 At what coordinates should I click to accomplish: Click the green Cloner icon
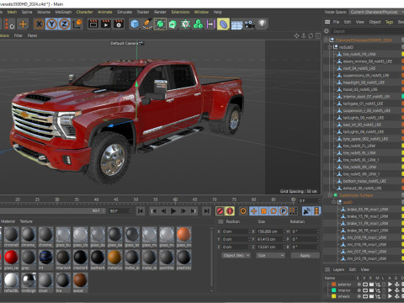tap(198, 24)
